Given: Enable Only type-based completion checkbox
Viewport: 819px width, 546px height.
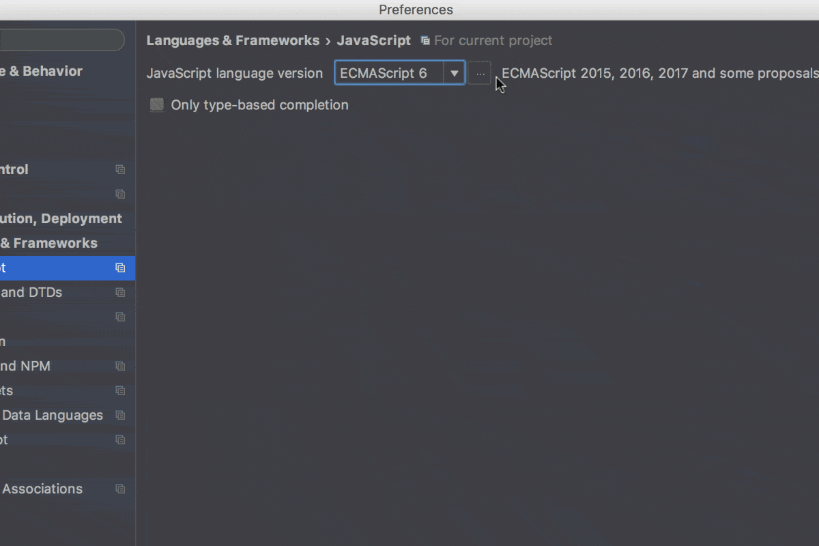Looking at the screenshot, I should pyautogui.click(x=157, y=104).
